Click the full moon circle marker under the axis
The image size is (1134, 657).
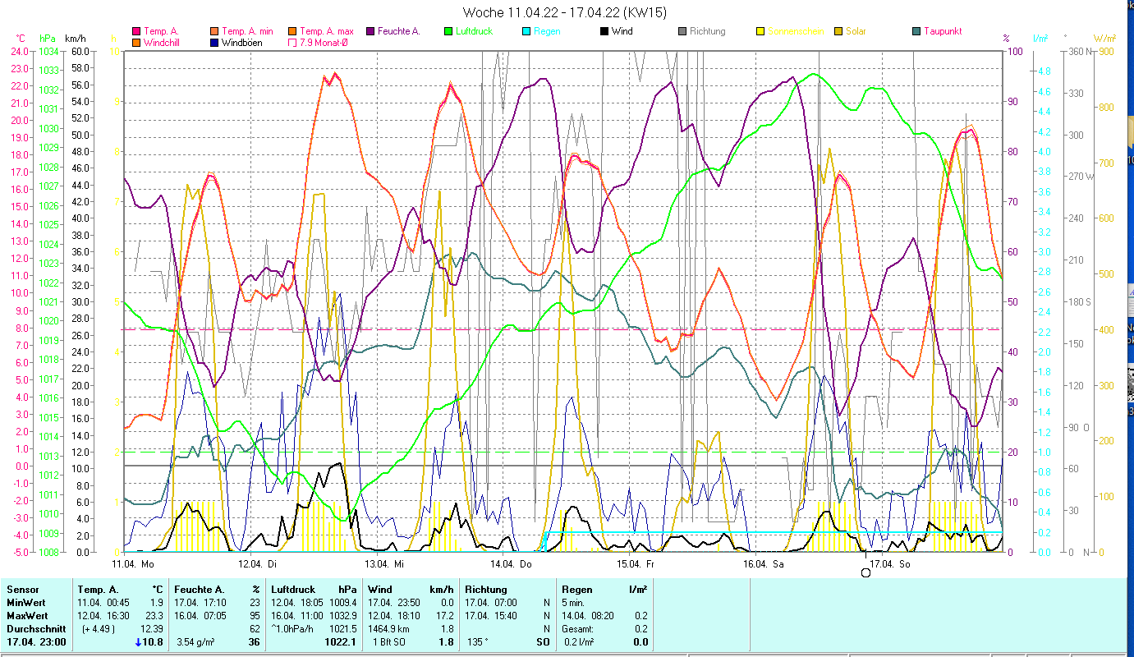tap(865, 572)
